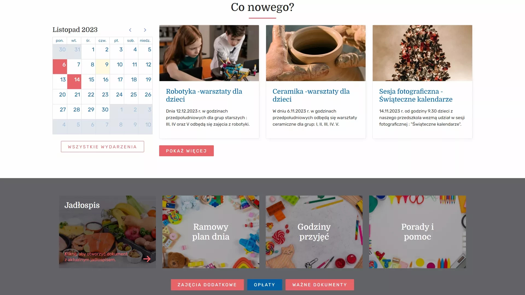Open the Robotyka -warsztaty dla dzieci article

(x=204, y=95)
